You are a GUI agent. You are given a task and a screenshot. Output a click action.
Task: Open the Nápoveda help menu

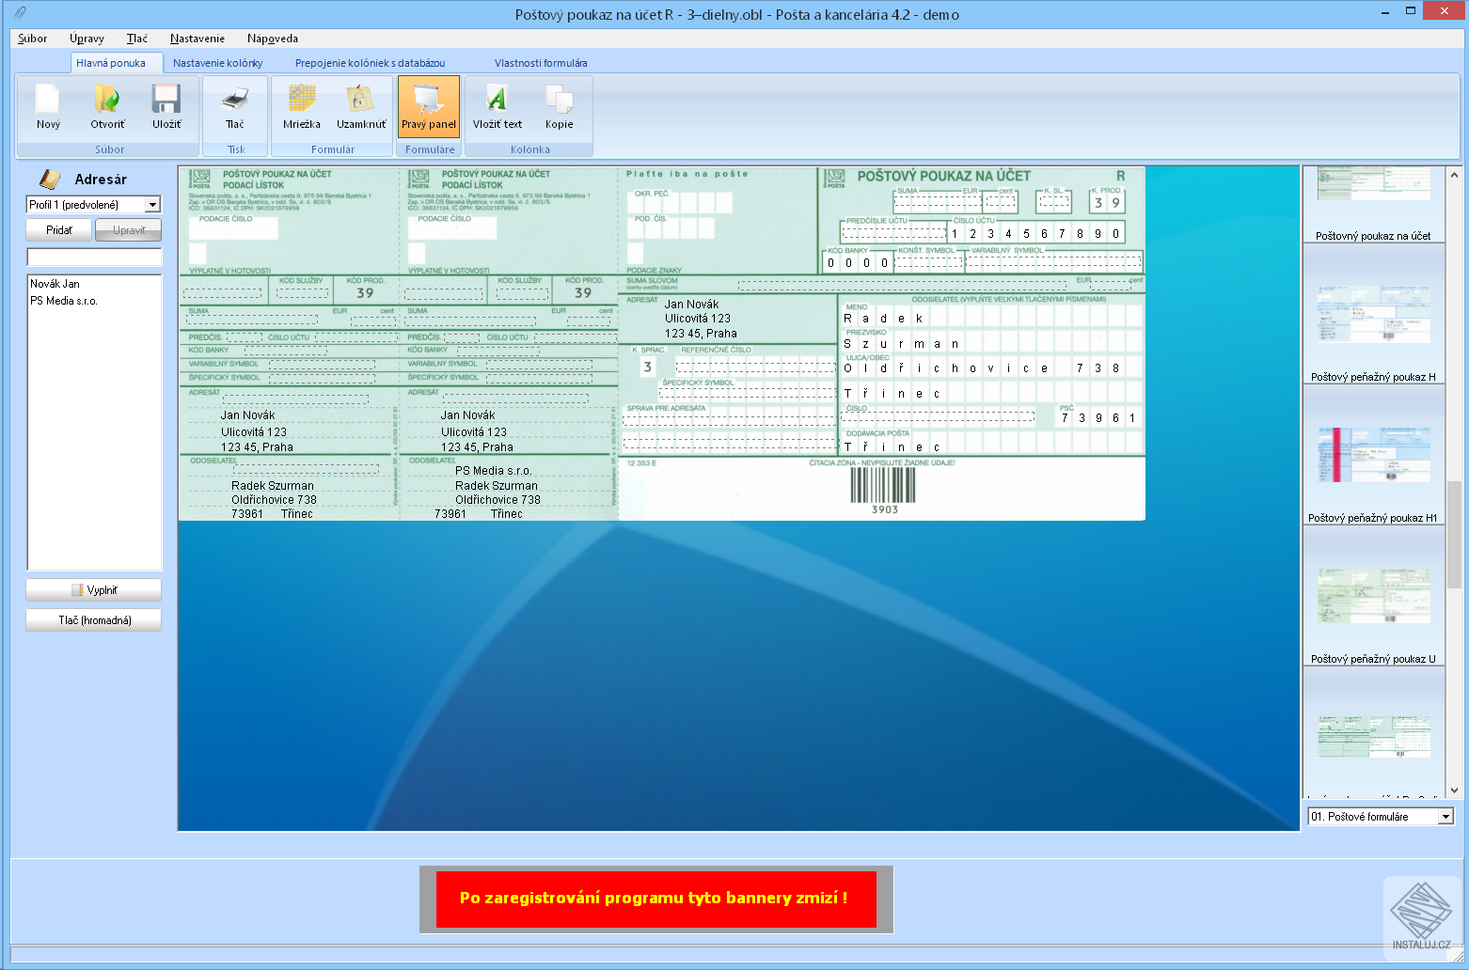tap(273, 39)
